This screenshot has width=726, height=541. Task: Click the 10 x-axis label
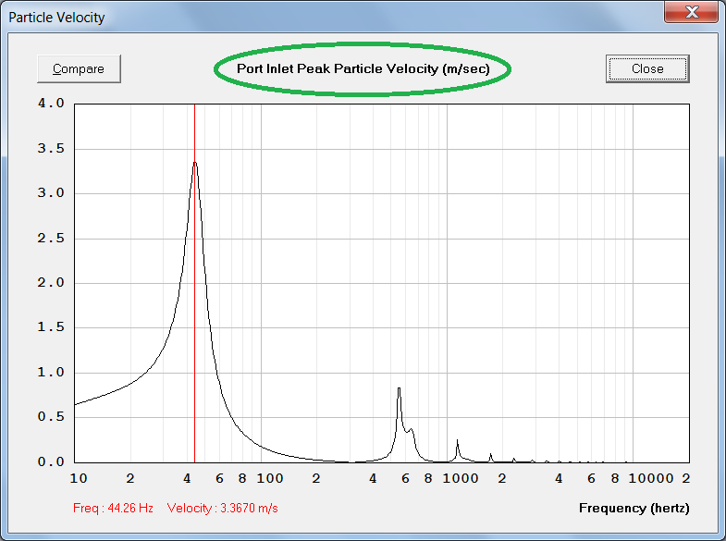coord(79,478)
